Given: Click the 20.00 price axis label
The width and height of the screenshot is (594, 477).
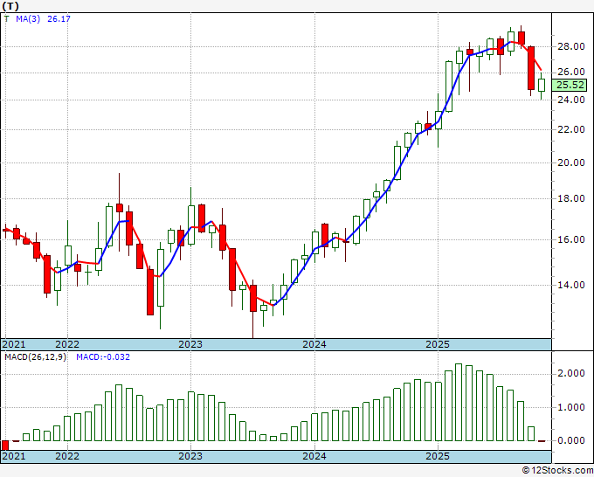Looking at the screenshot, I should point(571,162).
